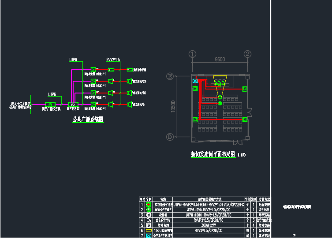Select the RVV2*1.5 cable label

[x=113, y=60]
